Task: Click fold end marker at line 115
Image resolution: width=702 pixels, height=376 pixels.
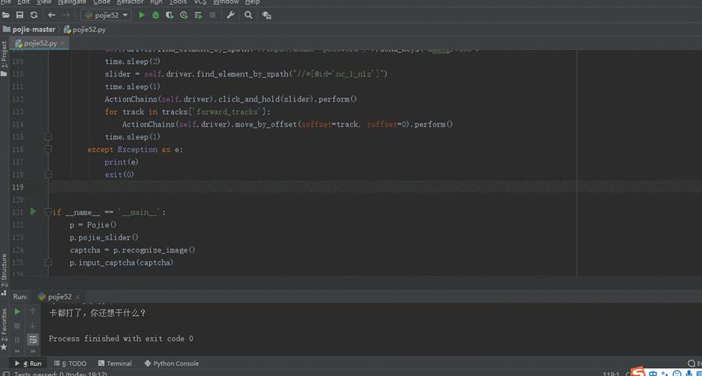Action: [48, 136]
